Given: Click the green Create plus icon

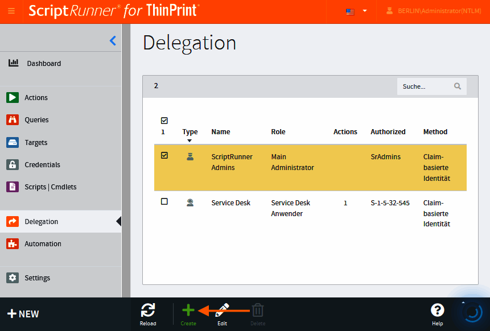Looking at the screenshot, I should [188, 310].
